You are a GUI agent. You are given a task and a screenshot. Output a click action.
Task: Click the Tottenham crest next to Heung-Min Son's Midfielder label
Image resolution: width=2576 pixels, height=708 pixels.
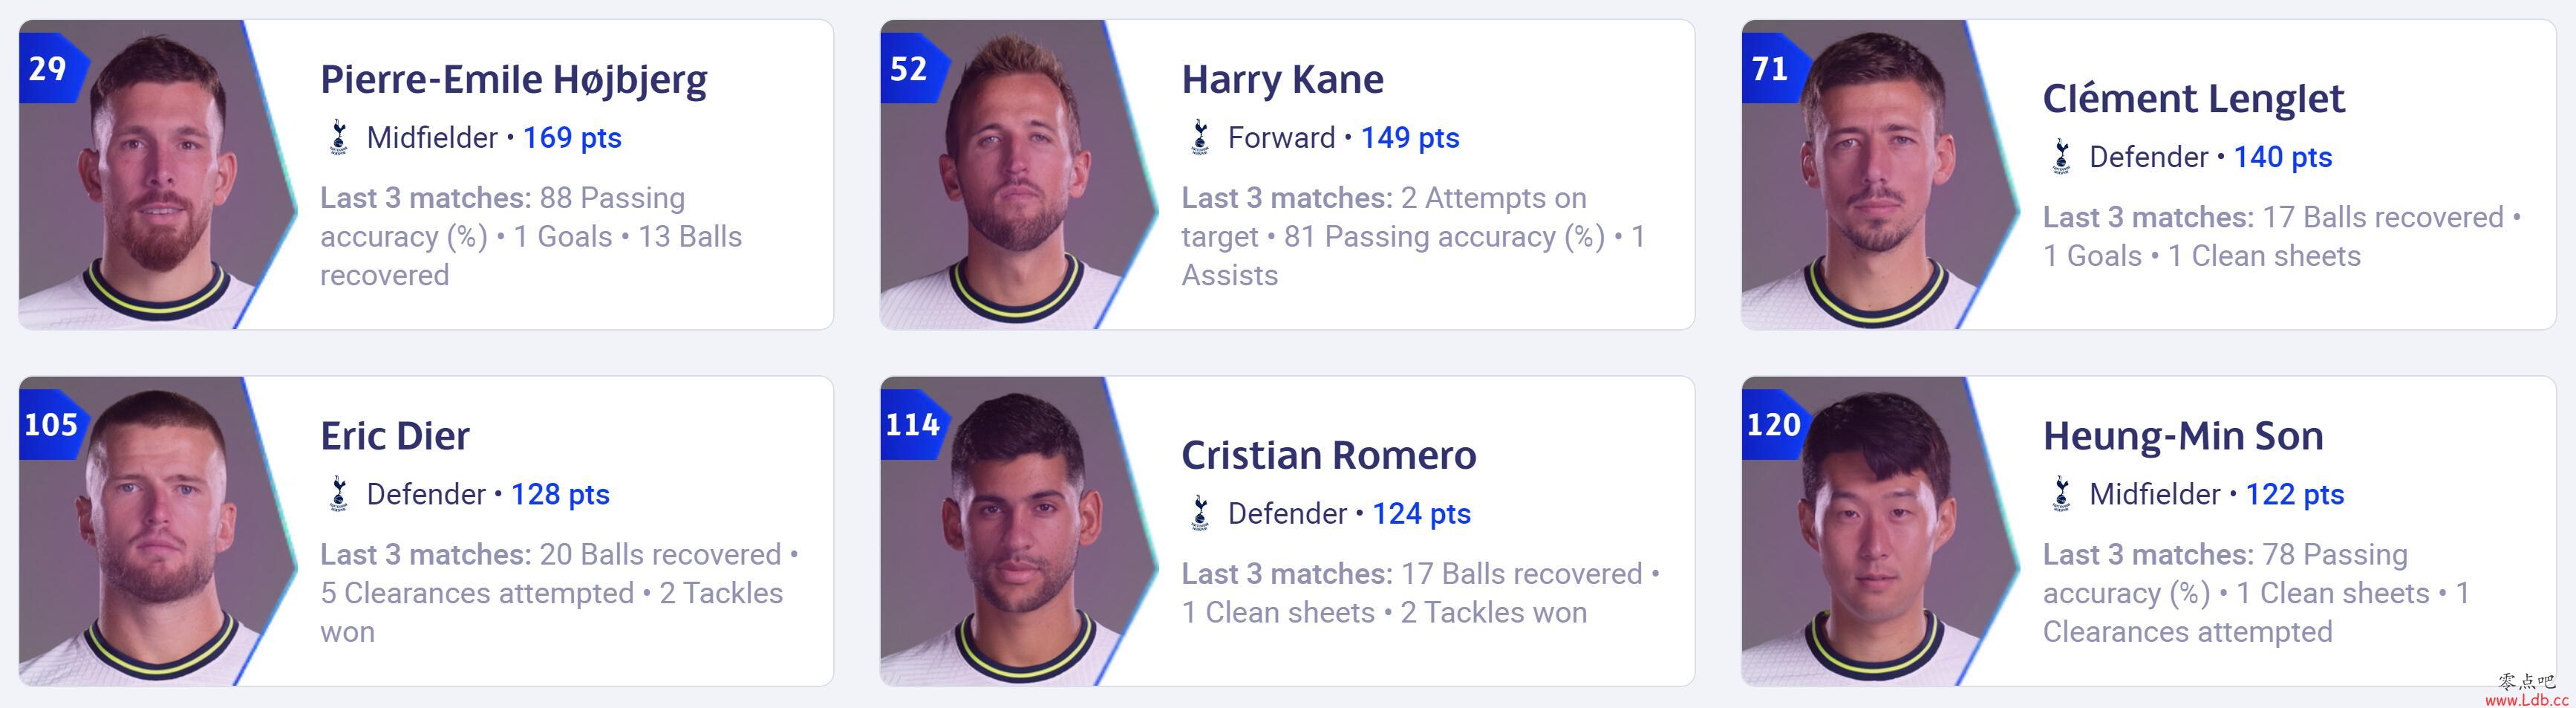2061,494
